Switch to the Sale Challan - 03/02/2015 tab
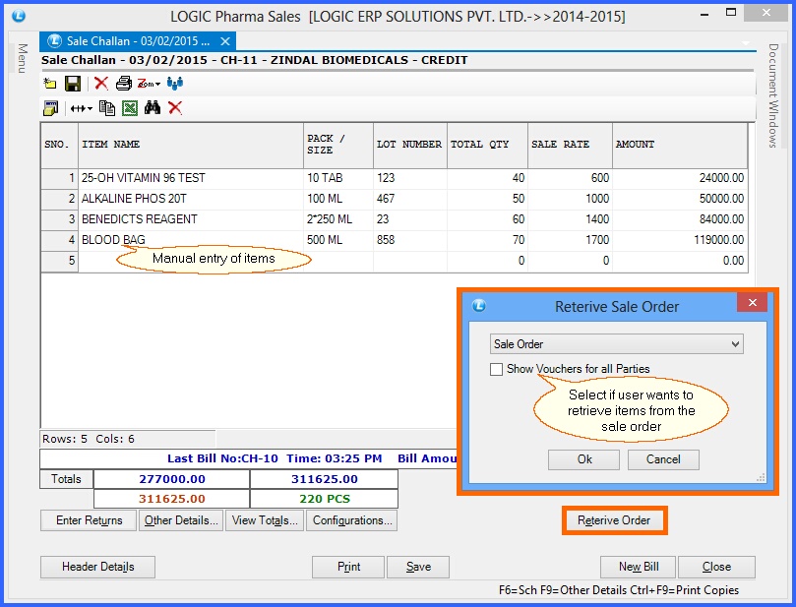The image size is (796, 607). [138, 41]
